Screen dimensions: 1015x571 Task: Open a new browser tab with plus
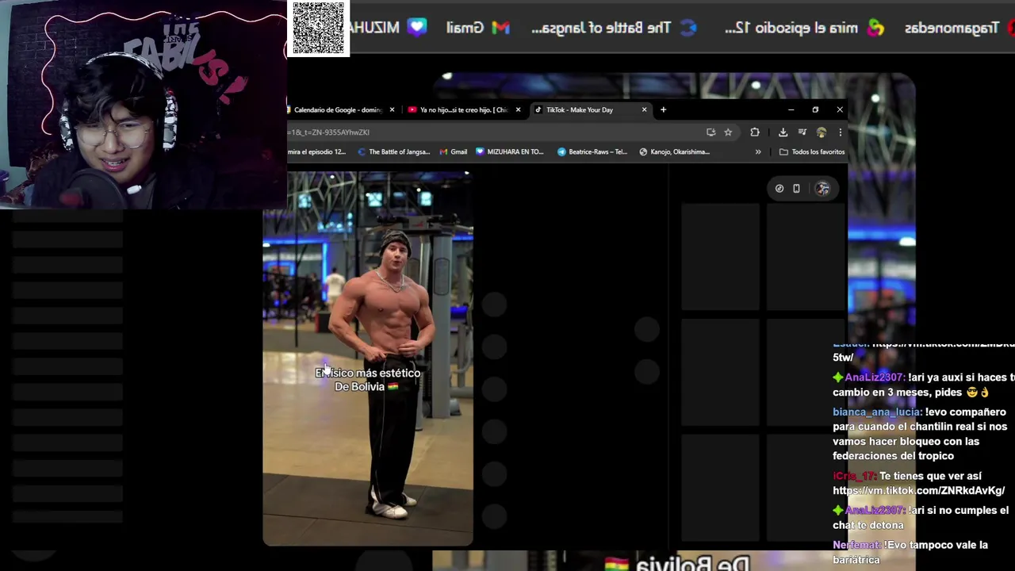click(663, 109)
